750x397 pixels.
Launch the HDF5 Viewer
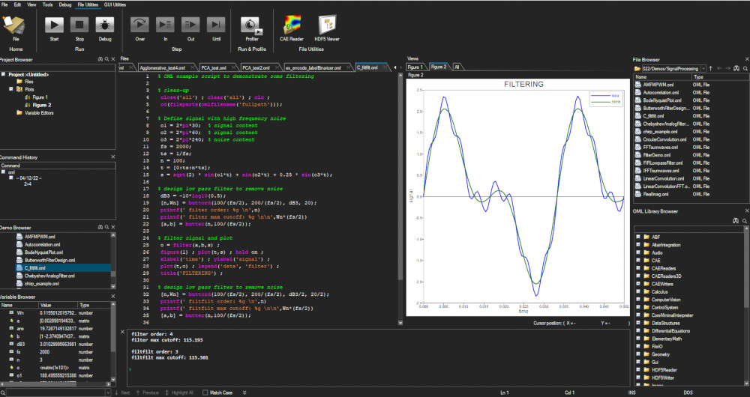click(x=327, y=25)
